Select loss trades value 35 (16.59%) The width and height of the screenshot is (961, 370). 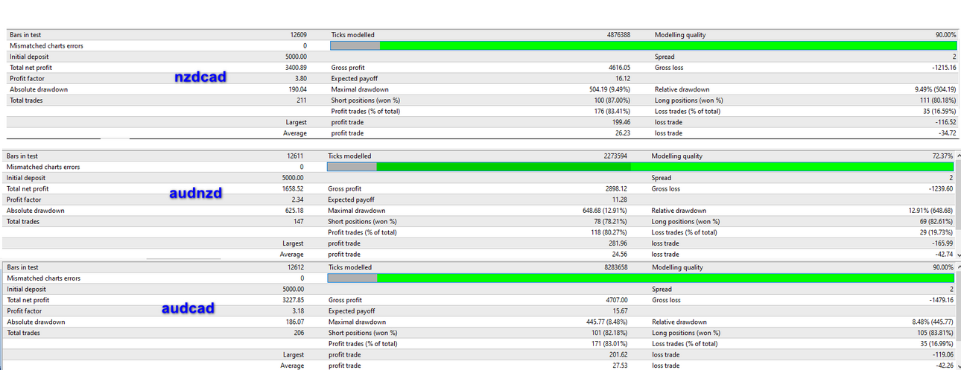939,111
